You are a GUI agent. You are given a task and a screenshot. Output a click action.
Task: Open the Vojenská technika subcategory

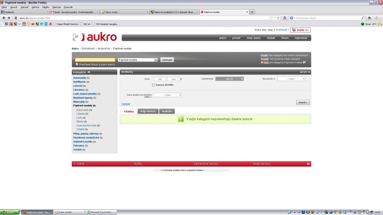(86, 125)
